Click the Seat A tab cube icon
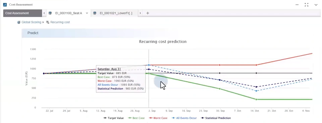 50,13
